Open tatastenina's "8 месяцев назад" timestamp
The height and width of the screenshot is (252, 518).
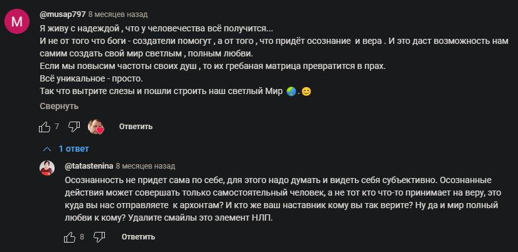[x=146, y=166]
